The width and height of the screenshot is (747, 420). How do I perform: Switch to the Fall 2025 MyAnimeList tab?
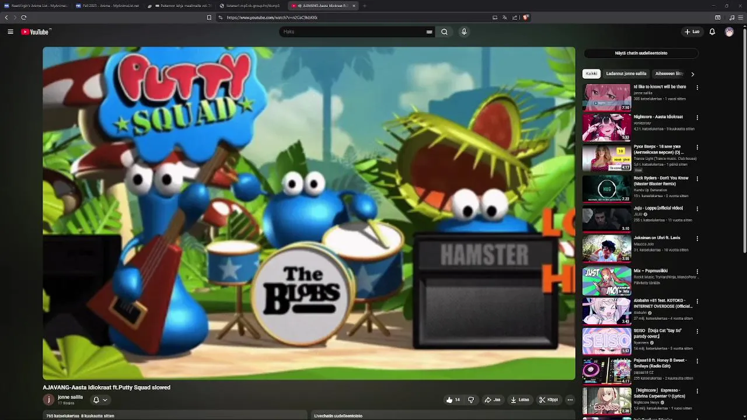tap(107, 6)
